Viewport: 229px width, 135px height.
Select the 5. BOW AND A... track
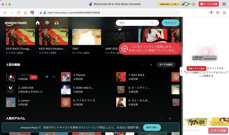(83, 88)
